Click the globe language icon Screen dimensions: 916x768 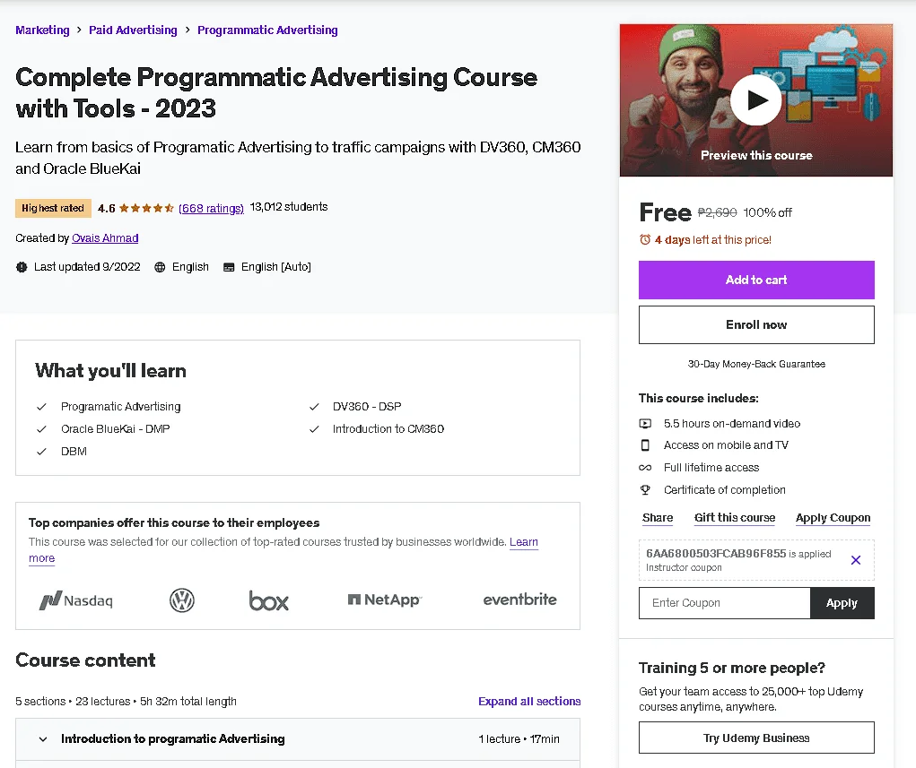(x=160, y=267)
